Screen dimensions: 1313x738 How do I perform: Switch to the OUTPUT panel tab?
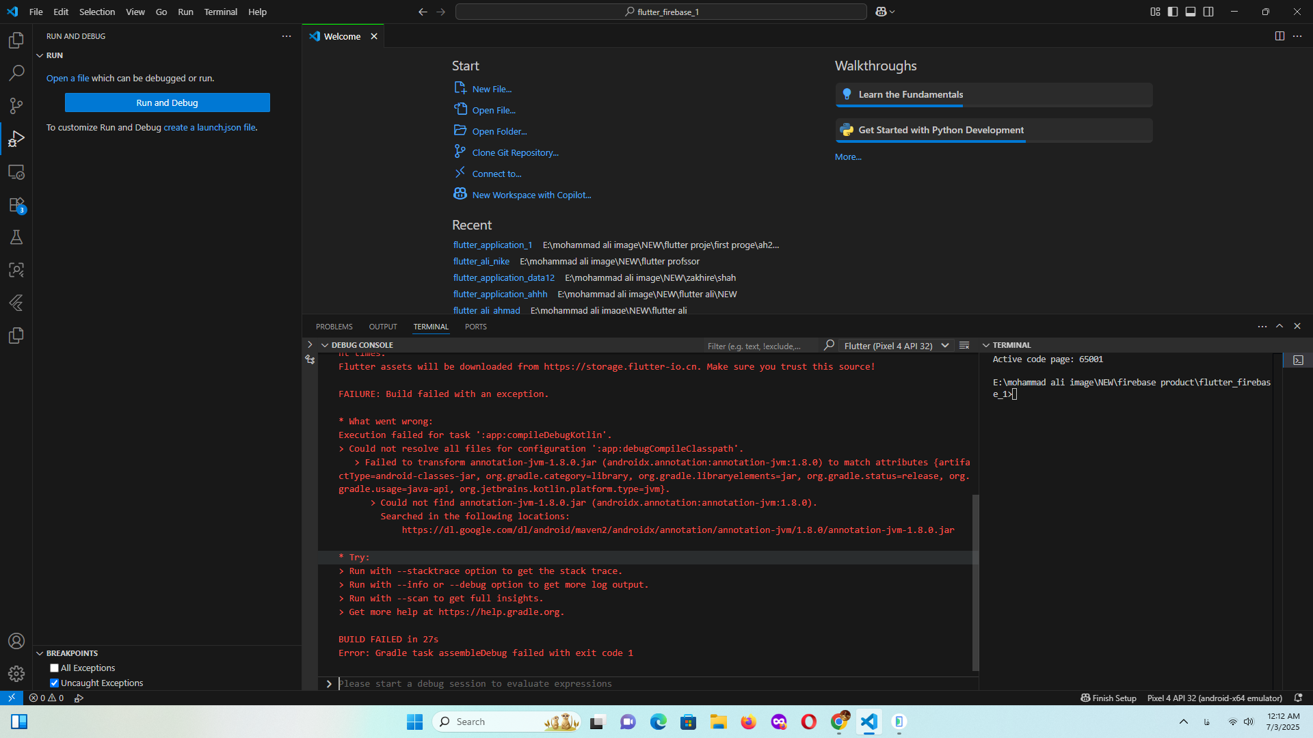click(383, 327)
